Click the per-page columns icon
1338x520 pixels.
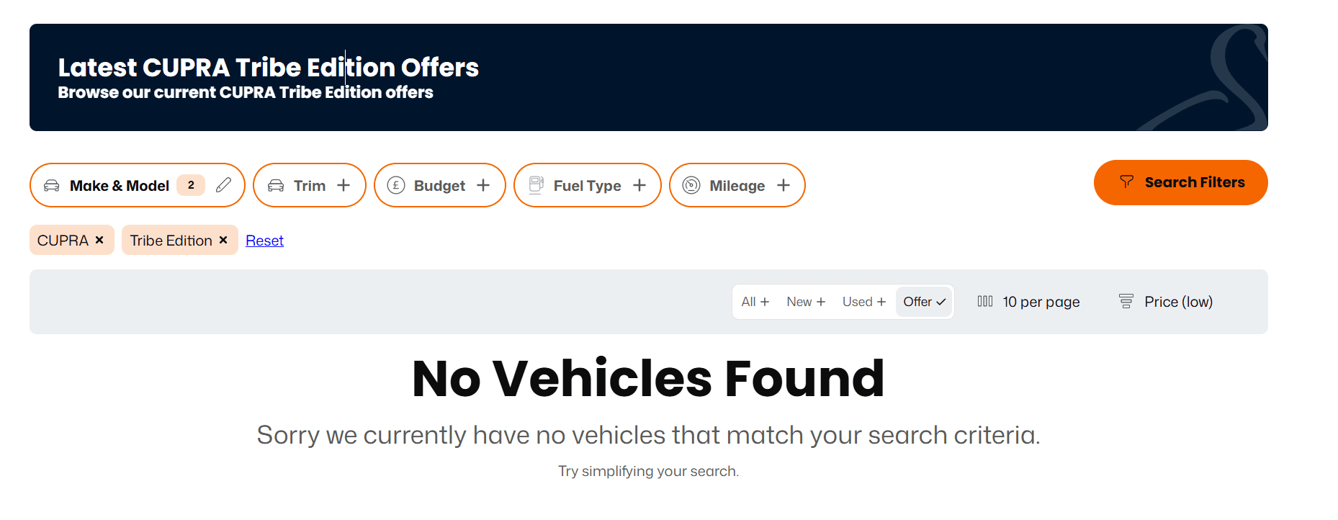[985, 301]
